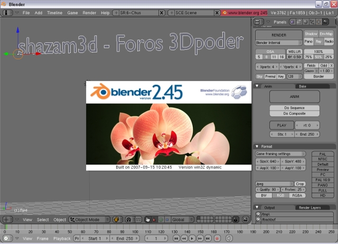Image resolution: width=338 pixels, height=244 pixels.
Task: Open the SR:6-Chus screen selector
Action: 116,13
